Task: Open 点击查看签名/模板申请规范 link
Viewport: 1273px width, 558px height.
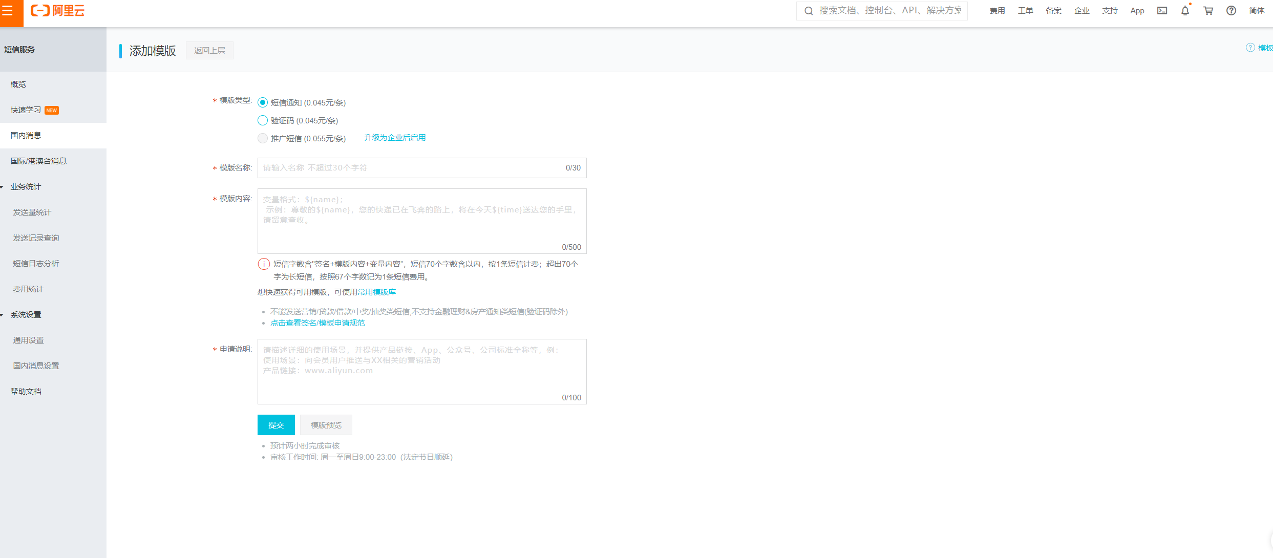Action: point(317,323)
